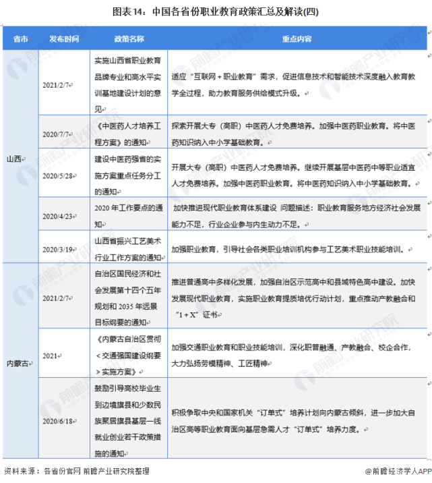The height and width of the screenshot is (483, 432).
Task: Click content text 适应"互联网+职业教育"需求
Action: 293,85
